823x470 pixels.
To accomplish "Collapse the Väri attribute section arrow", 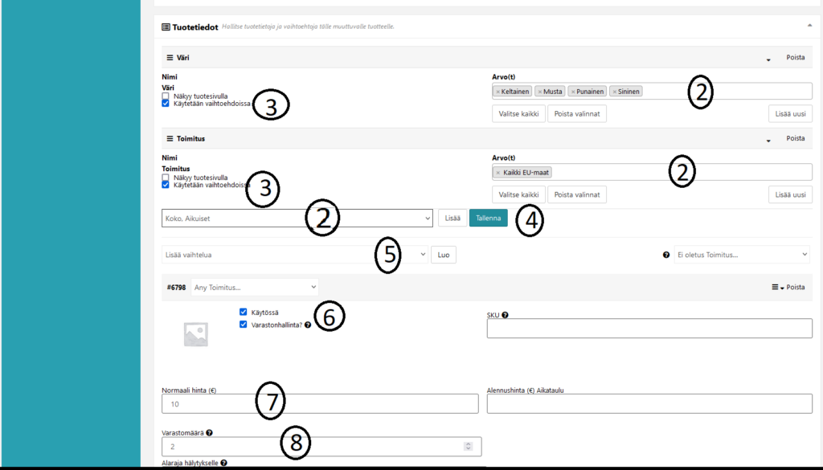I will [768, 59].
